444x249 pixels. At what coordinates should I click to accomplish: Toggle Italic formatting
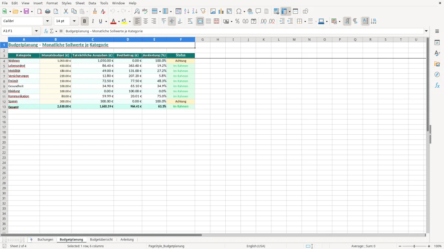coord(93,21)
